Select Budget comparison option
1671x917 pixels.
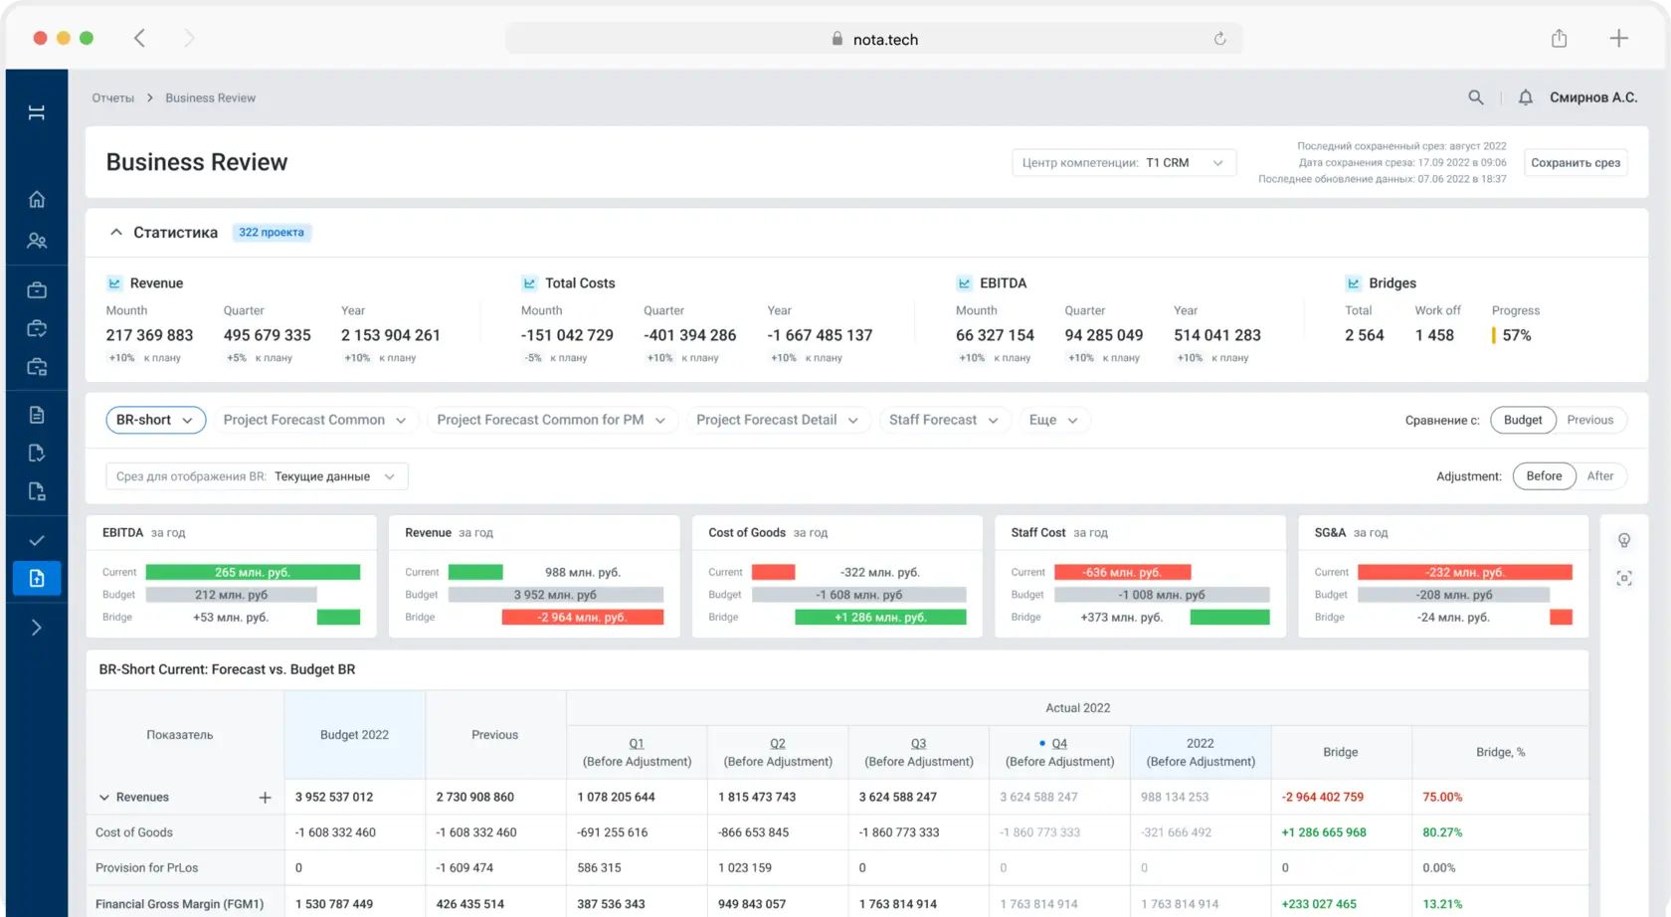(x=1523, y=420)
